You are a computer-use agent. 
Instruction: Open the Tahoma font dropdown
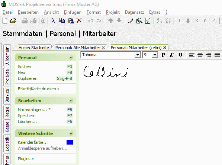coord(138,55)
